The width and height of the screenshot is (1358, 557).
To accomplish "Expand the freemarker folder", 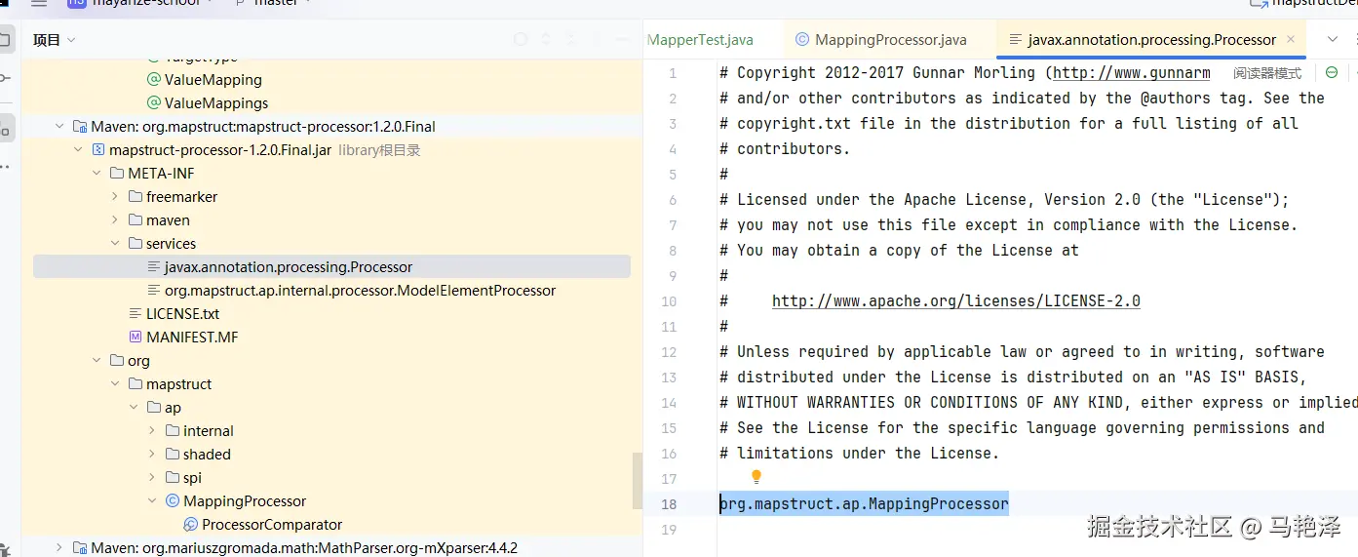I will tap(115, 197).
